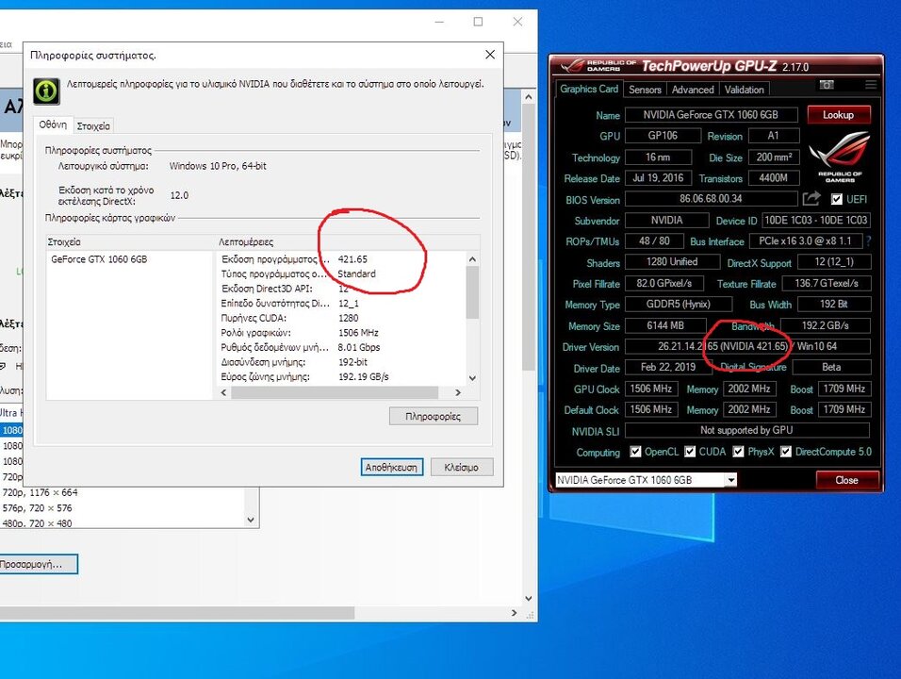Click the Κλείσιμο button
The width and height of the screenshot is (901, 679).
pos(462,468)
